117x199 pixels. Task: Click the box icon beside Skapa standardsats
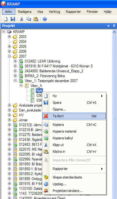click(x=46, y=177)
